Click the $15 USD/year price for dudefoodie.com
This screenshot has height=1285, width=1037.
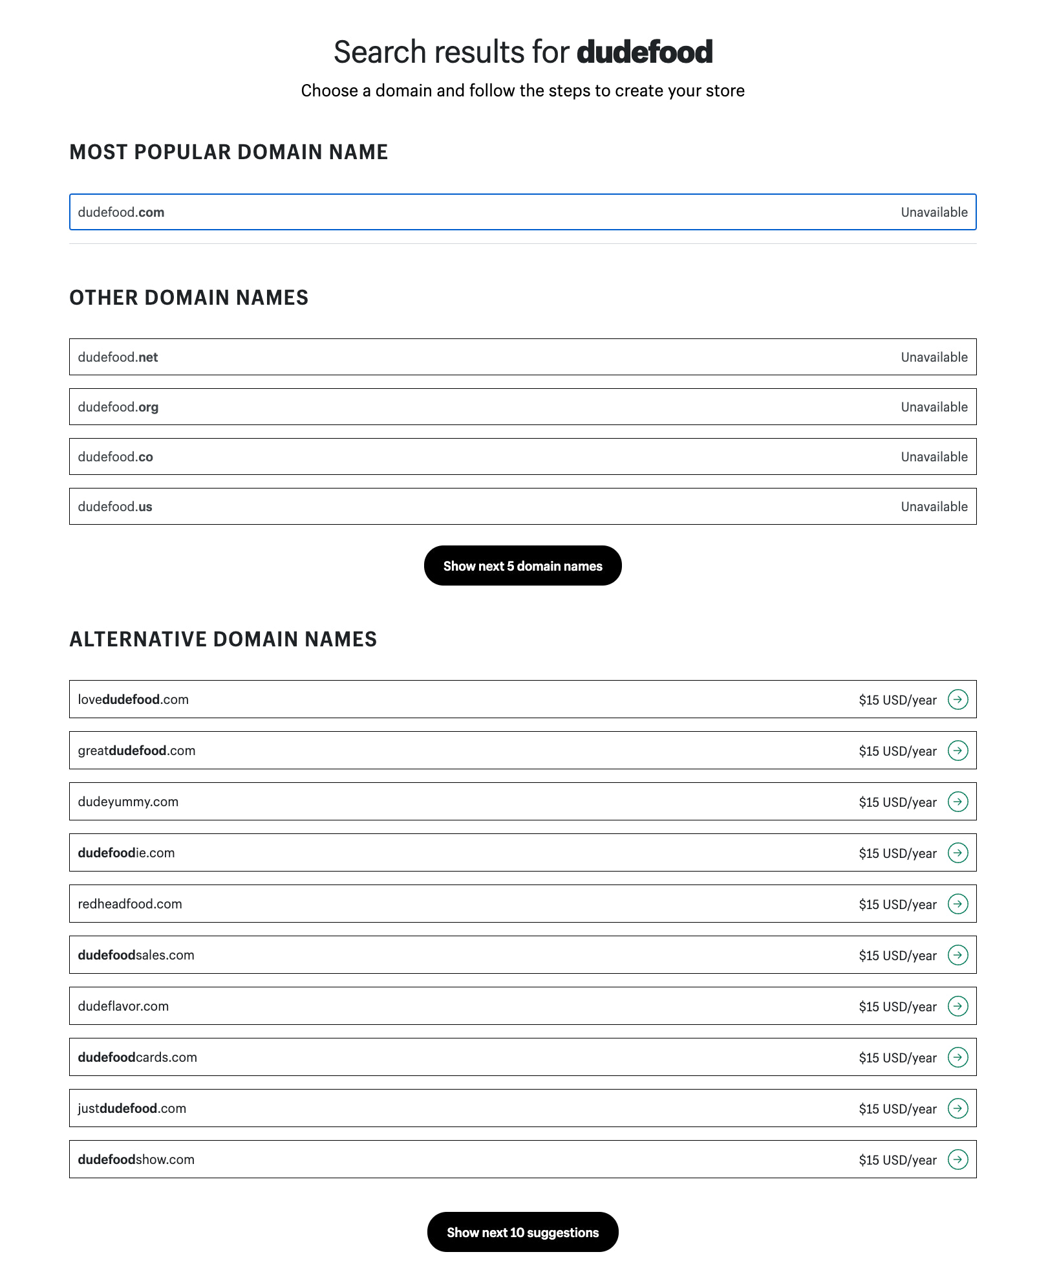(x=897, y=853)
